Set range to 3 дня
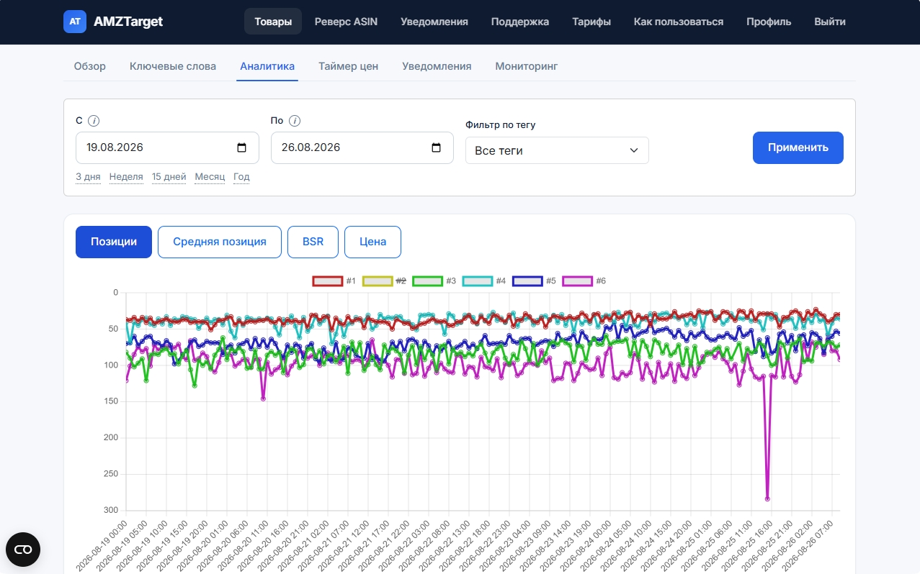 click(88, 177)
